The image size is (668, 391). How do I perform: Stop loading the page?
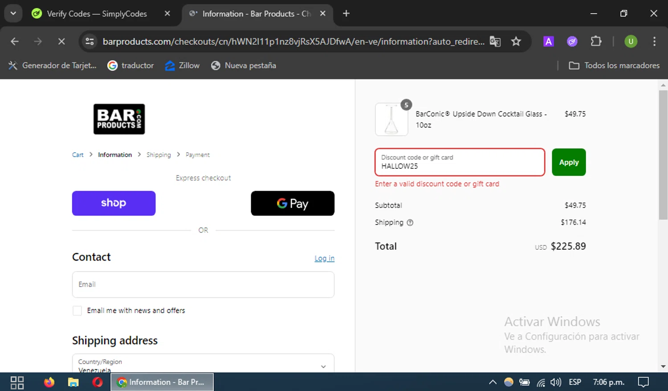tap(61, 41)
